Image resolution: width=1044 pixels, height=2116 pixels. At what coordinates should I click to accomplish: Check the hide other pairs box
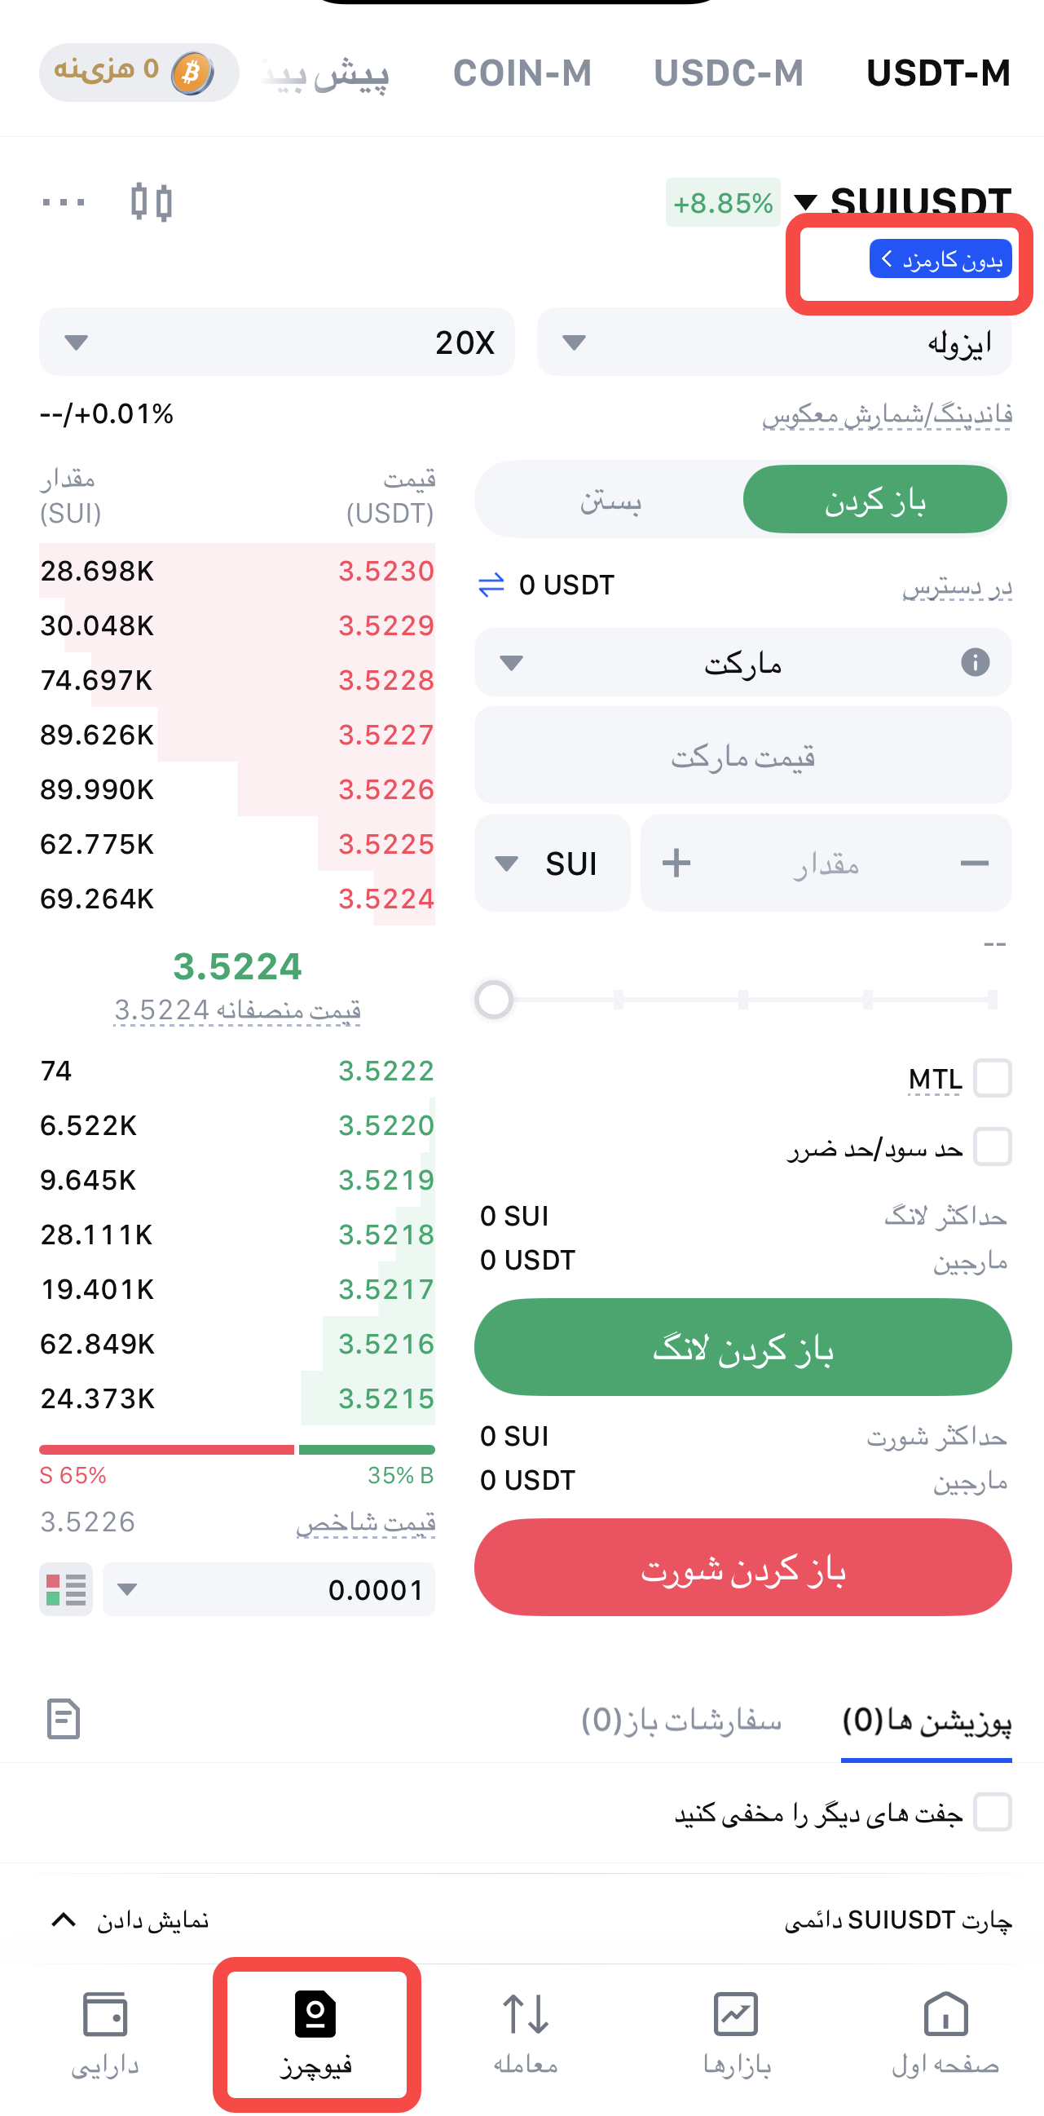[x=993, y=1812]
